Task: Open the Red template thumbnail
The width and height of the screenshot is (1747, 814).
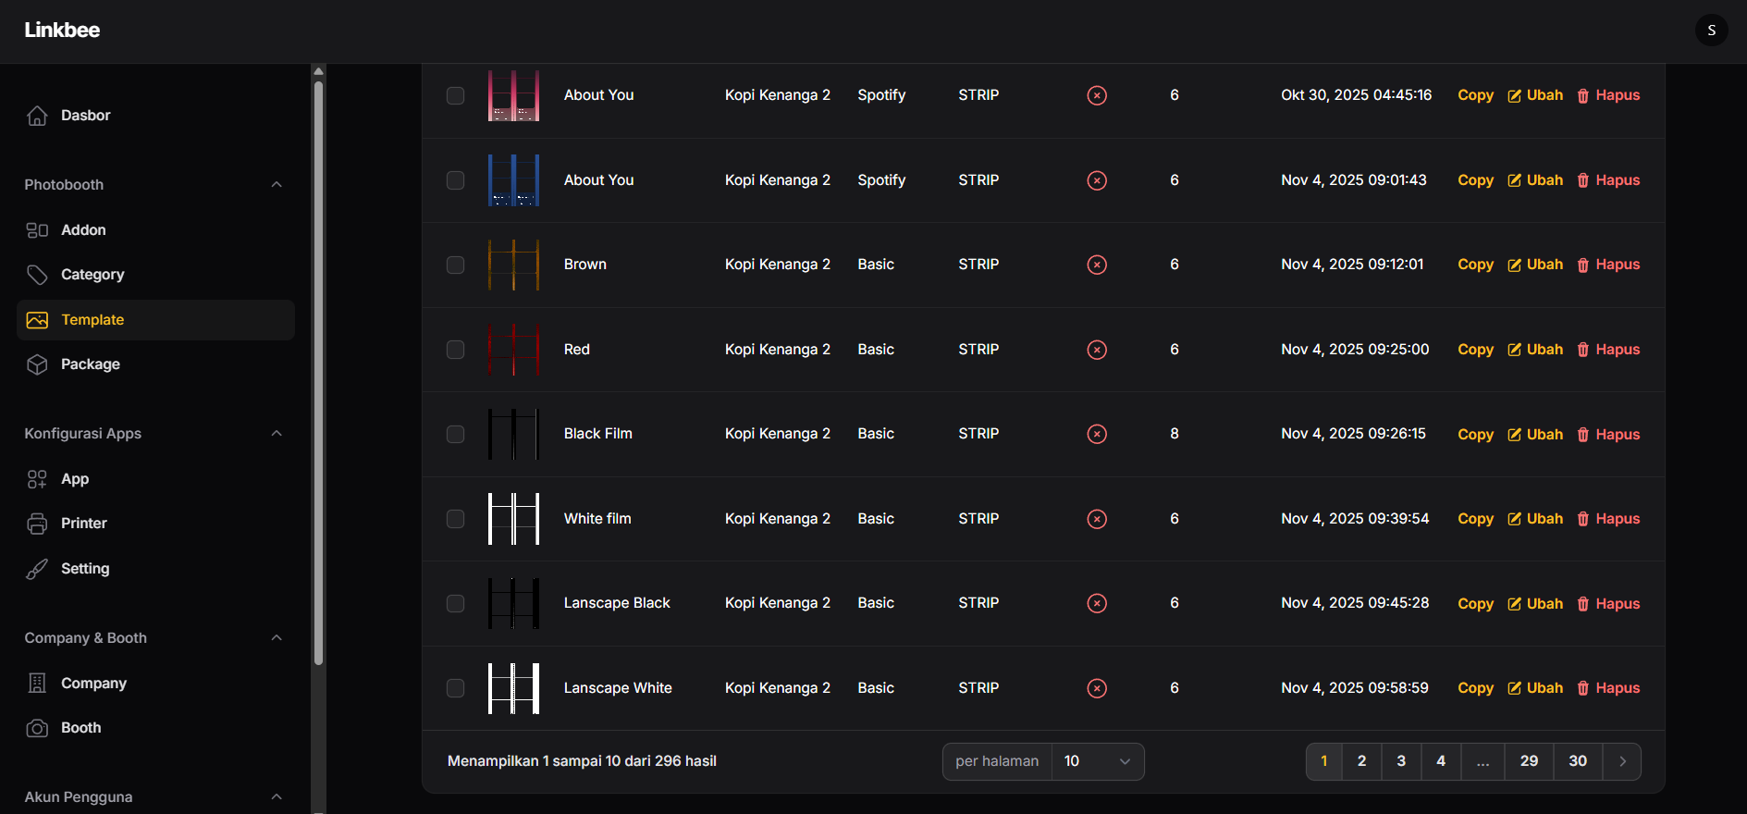Action: [513, 350]
